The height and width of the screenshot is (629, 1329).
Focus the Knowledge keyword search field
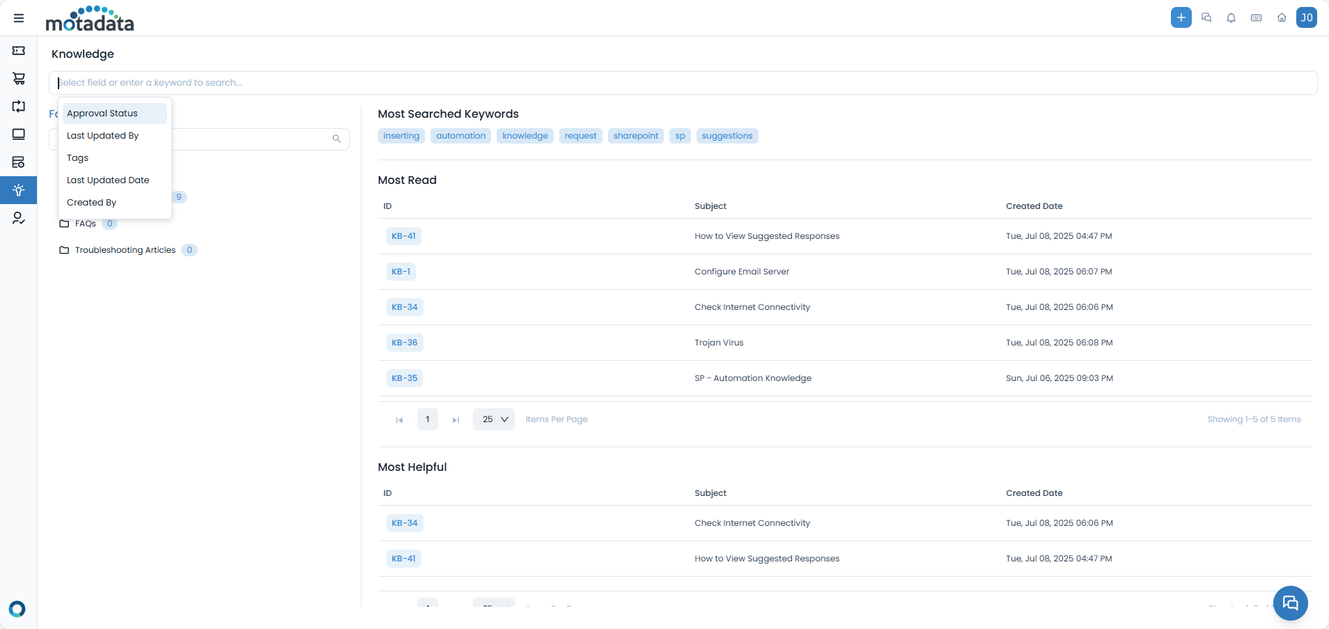pyautogui.click(x=683, y=83)
